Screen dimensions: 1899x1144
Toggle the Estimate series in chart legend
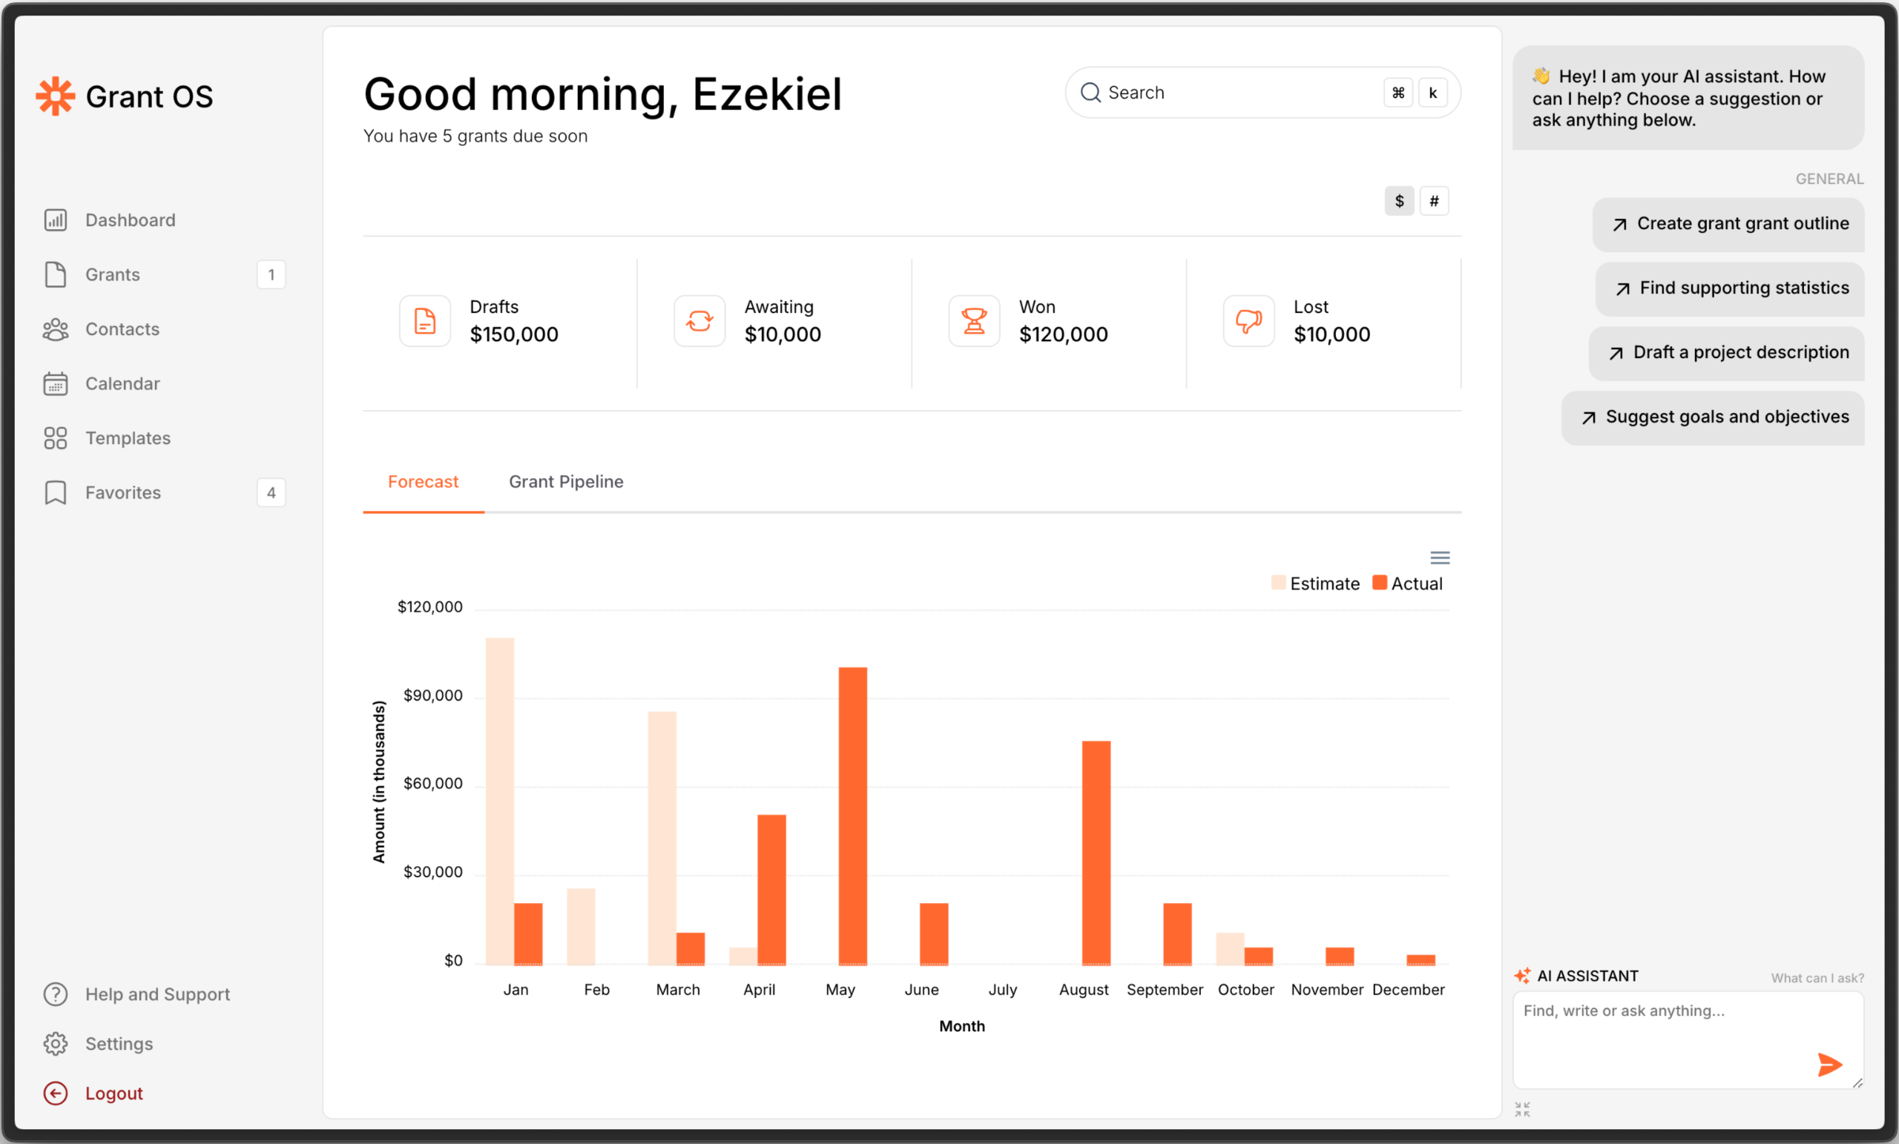[x=1316, y=583]
